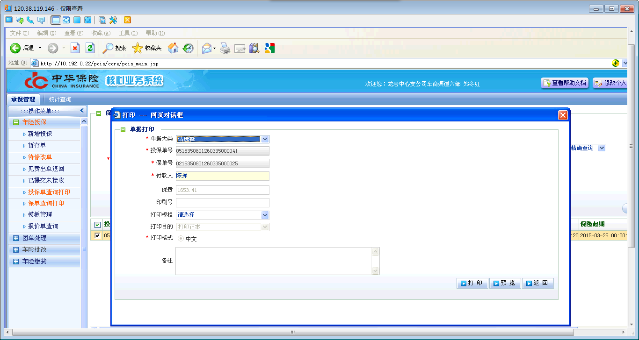Expand the 车险批改 menu group
Viewport: 639px width, 340px height.
[16, 250]
